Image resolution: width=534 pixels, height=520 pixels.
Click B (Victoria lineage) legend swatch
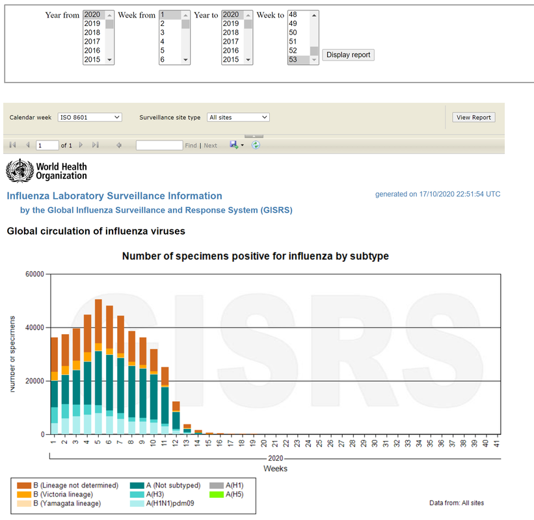click(24, 495)
